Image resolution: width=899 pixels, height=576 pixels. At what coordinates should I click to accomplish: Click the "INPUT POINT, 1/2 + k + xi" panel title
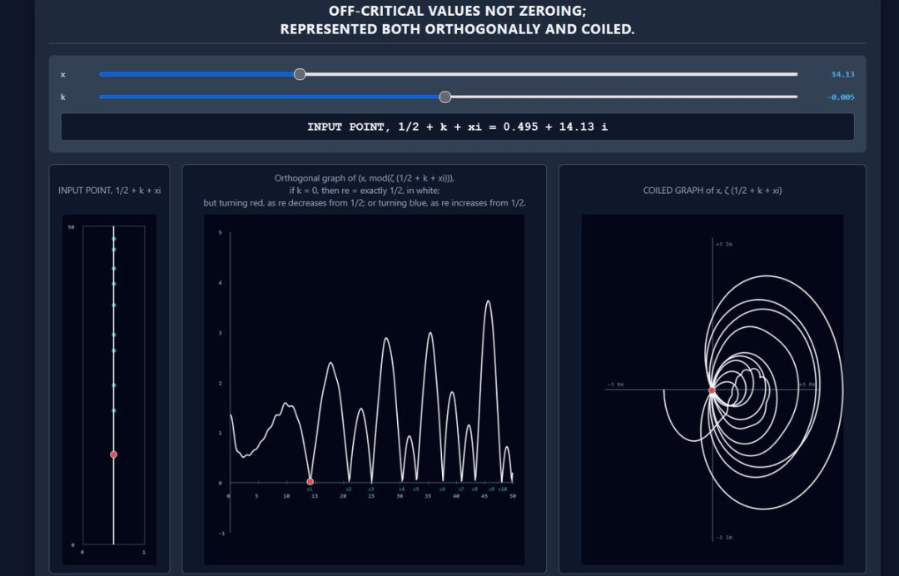click(x=110, y=191)
